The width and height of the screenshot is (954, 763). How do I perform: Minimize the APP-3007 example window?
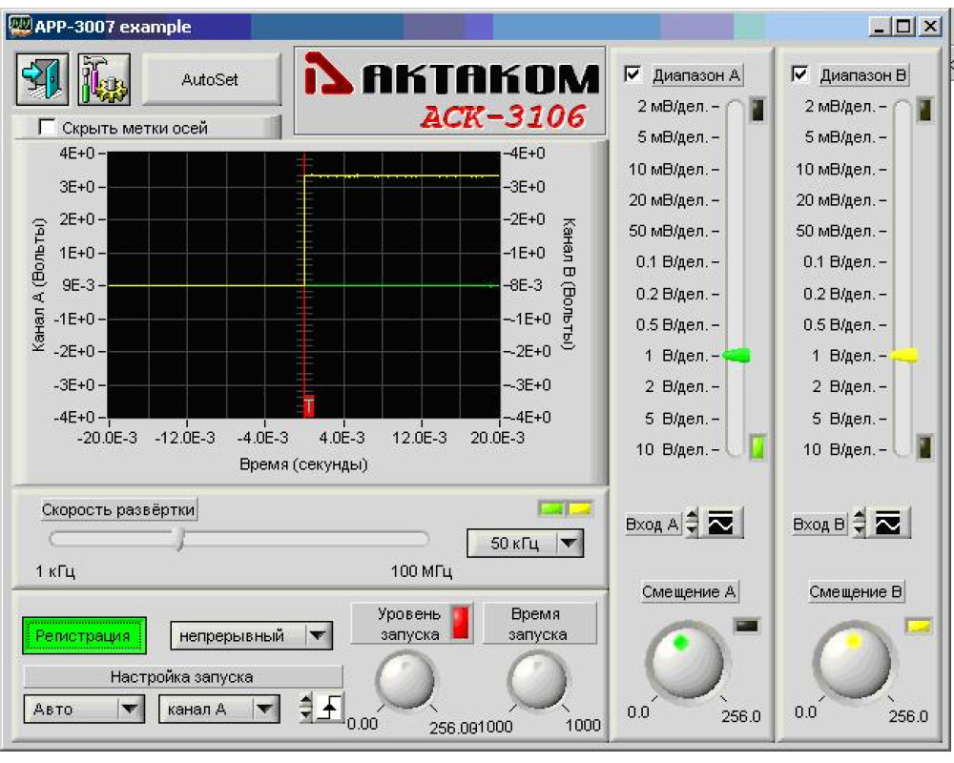880,26
